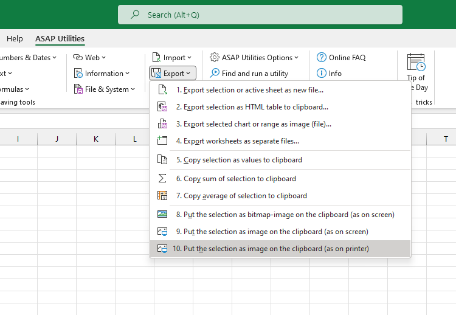The image size is (456, 315).
Task: Choose item 10 Put selection as image (as on printer)
Action: 280,249
